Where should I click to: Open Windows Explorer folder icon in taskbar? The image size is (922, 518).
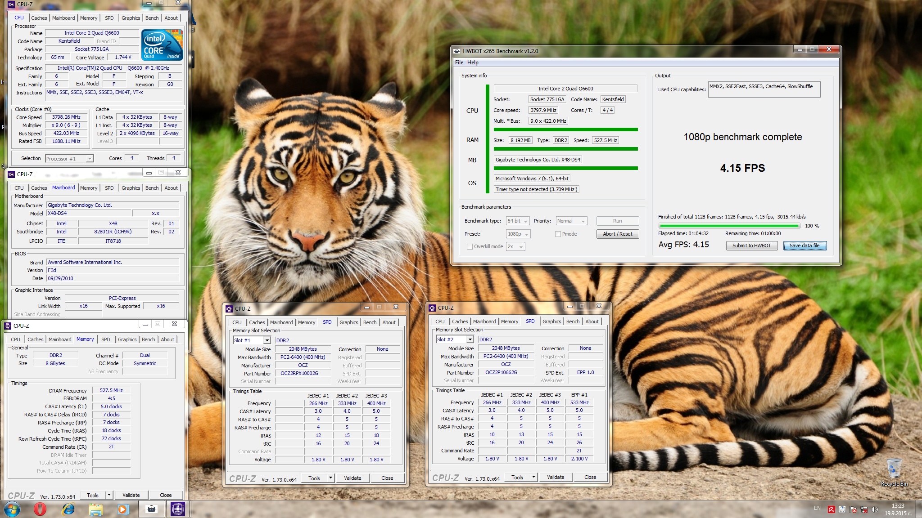[95, 509]
